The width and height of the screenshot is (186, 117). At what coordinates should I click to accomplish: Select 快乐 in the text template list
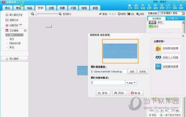14,35
